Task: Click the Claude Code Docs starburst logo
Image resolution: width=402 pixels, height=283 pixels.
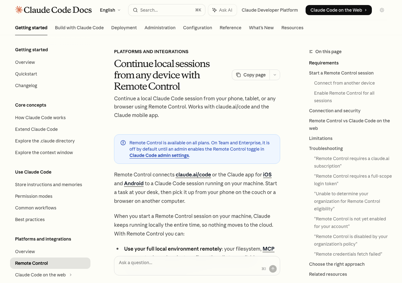Action: tap(19, 10)
